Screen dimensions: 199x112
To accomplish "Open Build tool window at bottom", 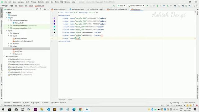I will click(x=26, y=103).
